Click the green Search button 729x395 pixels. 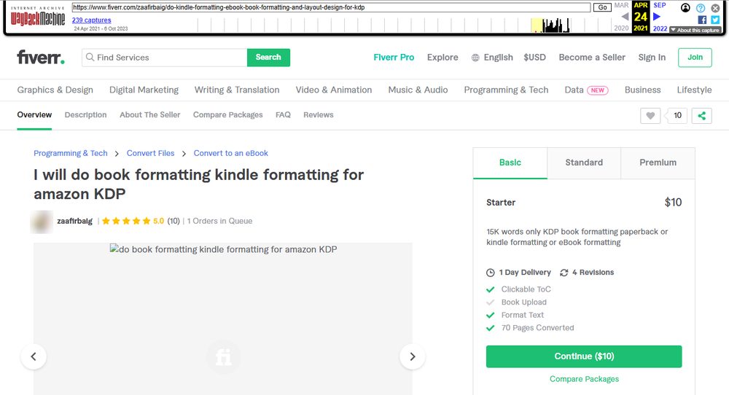[x=268, y=57]
